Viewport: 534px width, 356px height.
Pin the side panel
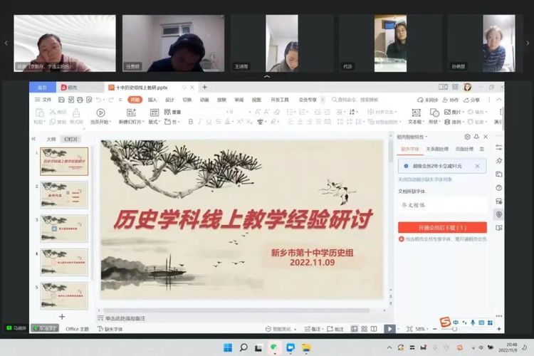pos(476,137)
